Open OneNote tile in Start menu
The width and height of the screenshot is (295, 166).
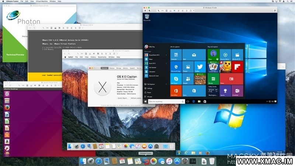click(237, 91)
